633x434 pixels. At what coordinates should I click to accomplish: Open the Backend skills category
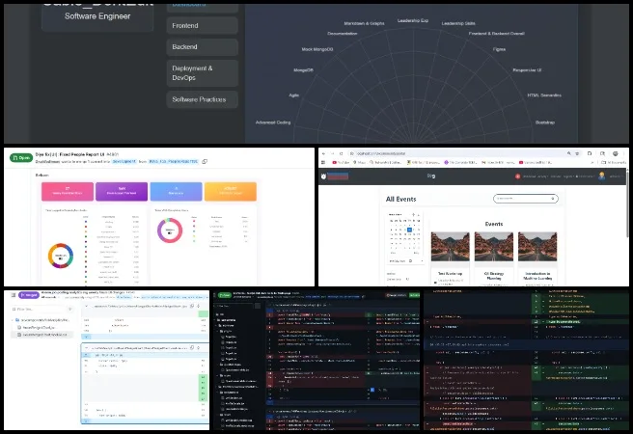click(202, 47)
